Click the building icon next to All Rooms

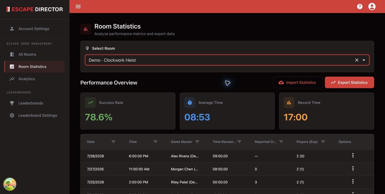(x=12, y=54)
